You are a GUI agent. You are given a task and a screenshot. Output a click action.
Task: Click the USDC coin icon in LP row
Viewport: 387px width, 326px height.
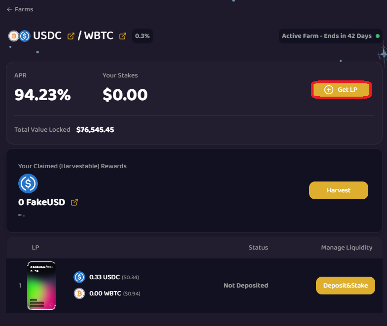pos(79,277)
